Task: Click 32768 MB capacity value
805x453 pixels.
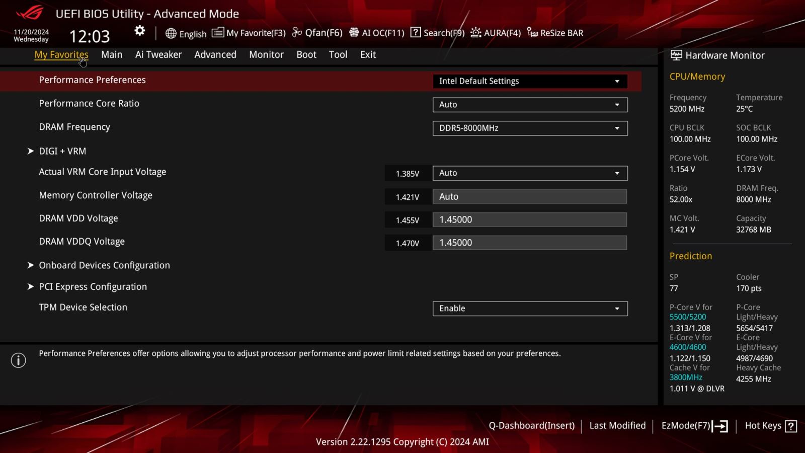Action: pyautogui.click(x=753, y=230)
